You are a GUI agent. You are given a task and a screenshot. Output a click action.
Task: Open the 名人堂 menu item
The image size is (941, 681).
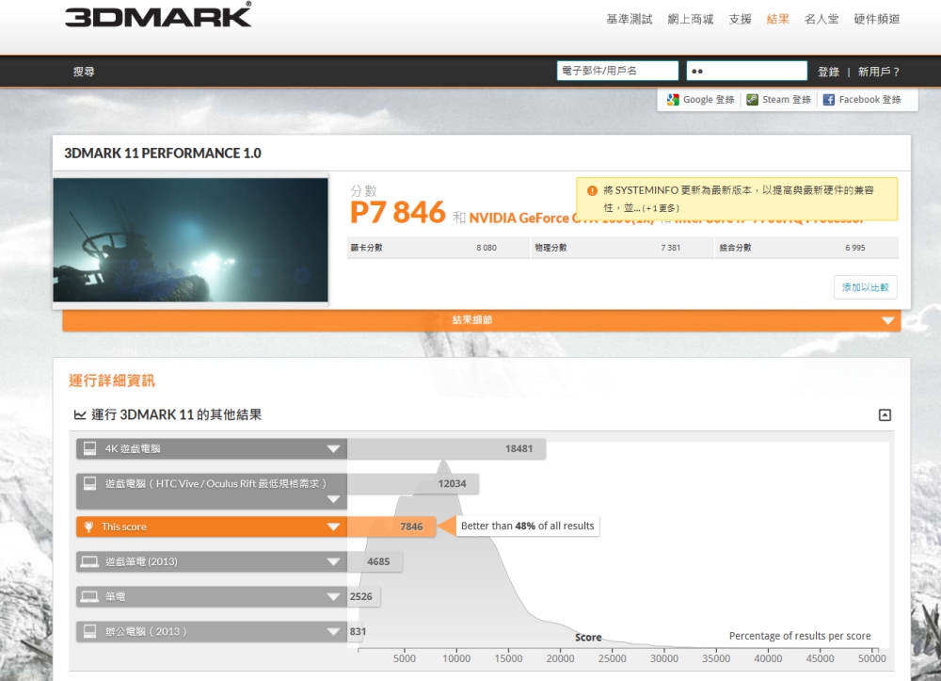821,19
